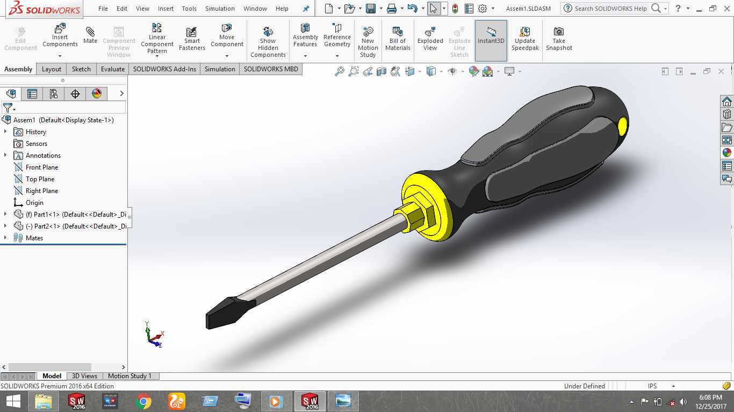Image resolution: width=734 pixels, height=412 pixels.
Task: Open Chrome from the Windows taskbar
Action: (x=143, y=401)
